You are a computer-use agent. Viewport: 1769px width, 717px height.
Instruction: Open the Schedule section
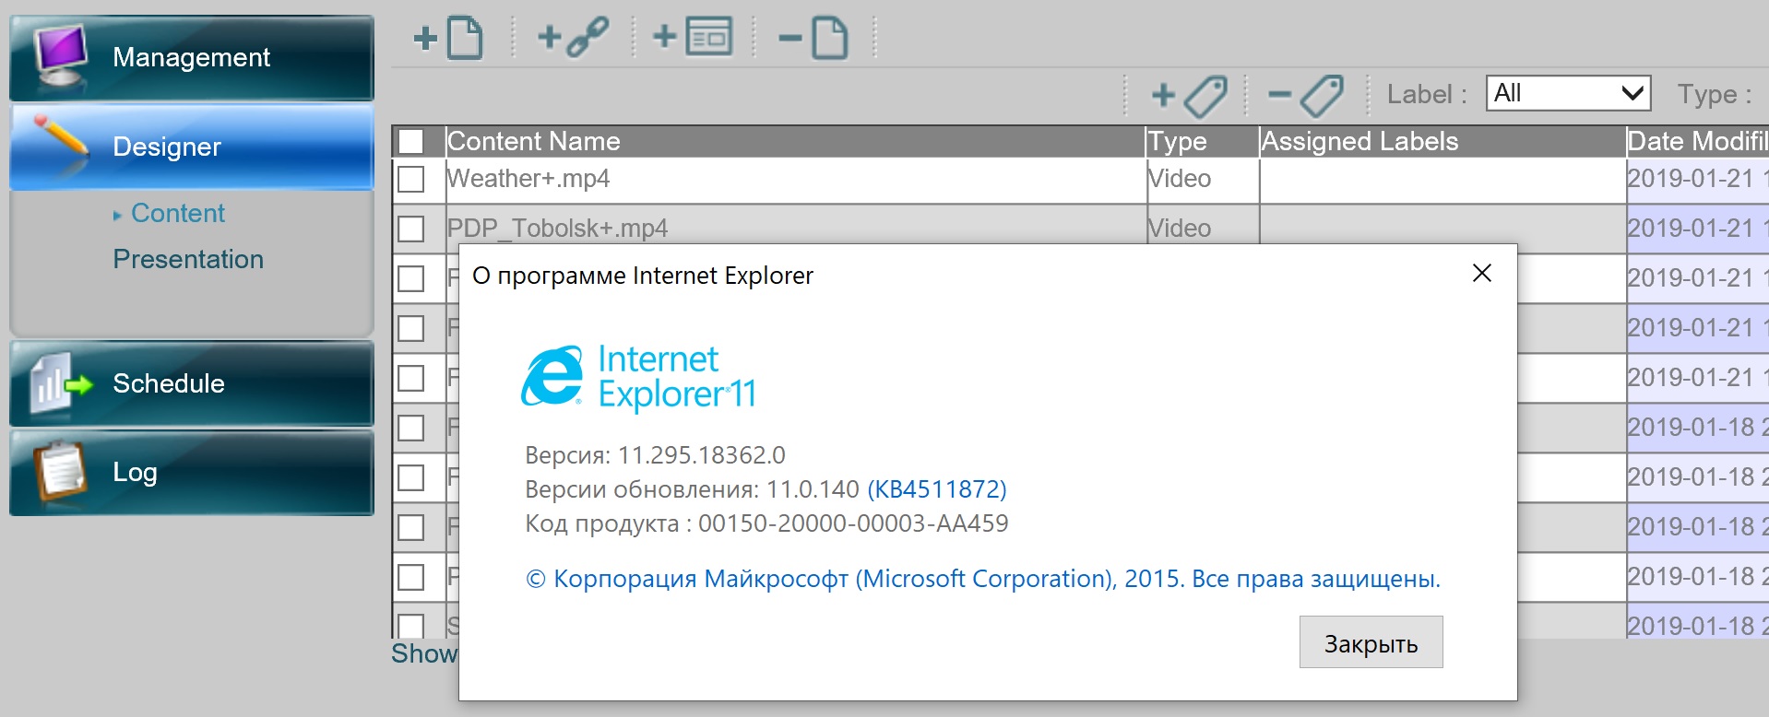(x=192, y=383)
